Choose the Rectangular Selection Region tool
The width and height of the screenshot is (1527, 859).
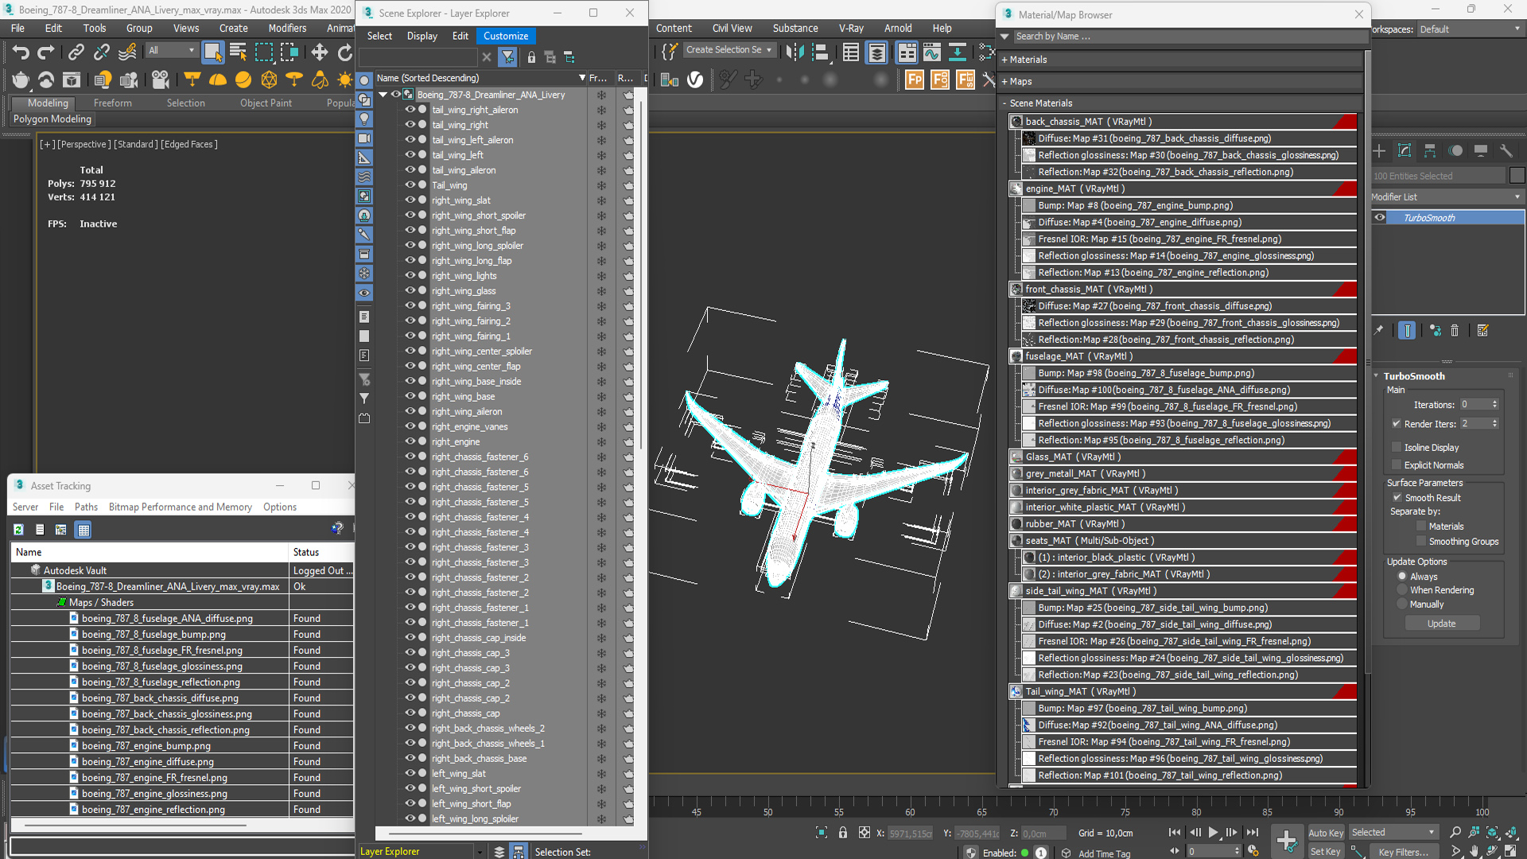(x=264, y=52)
